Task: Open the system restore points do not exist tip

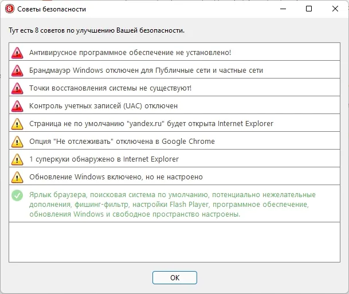Action: (174, 87)
